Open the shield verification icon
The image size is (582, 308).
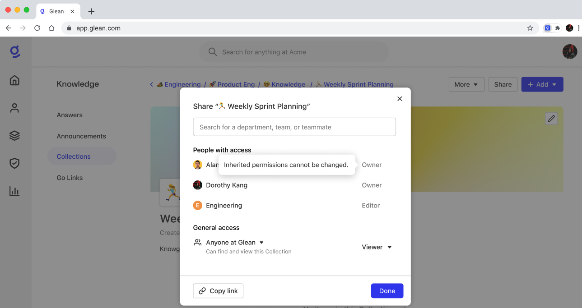point(15,163)
